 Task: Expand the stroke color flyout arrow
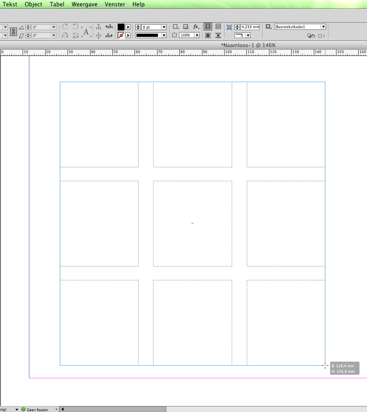click(x=128, y=35)
